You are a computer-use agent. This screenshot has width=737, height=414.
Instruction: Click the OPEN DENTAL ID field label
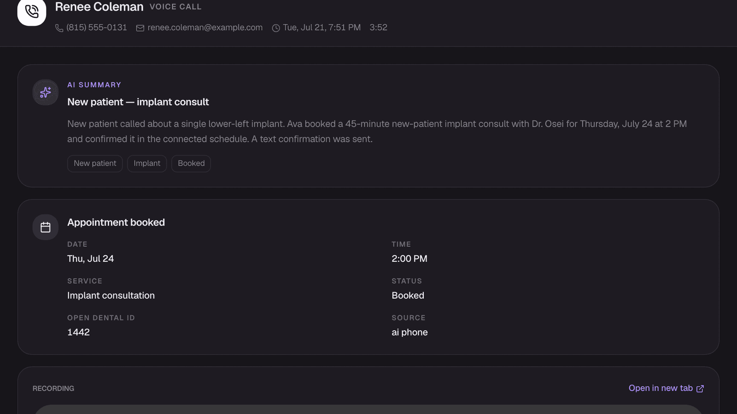click(x=101, y=318)
